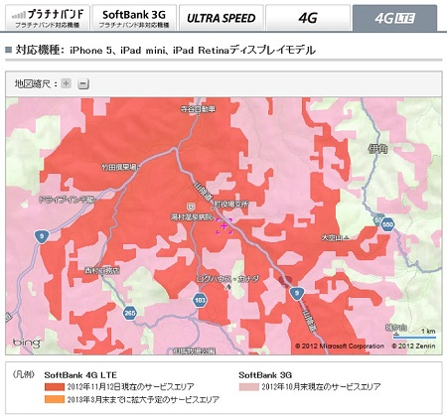This screenshot has height=418, width=447.
Task: Click the 対応機種 iPhone 5 heading text
Action: (x=165, y=50)
